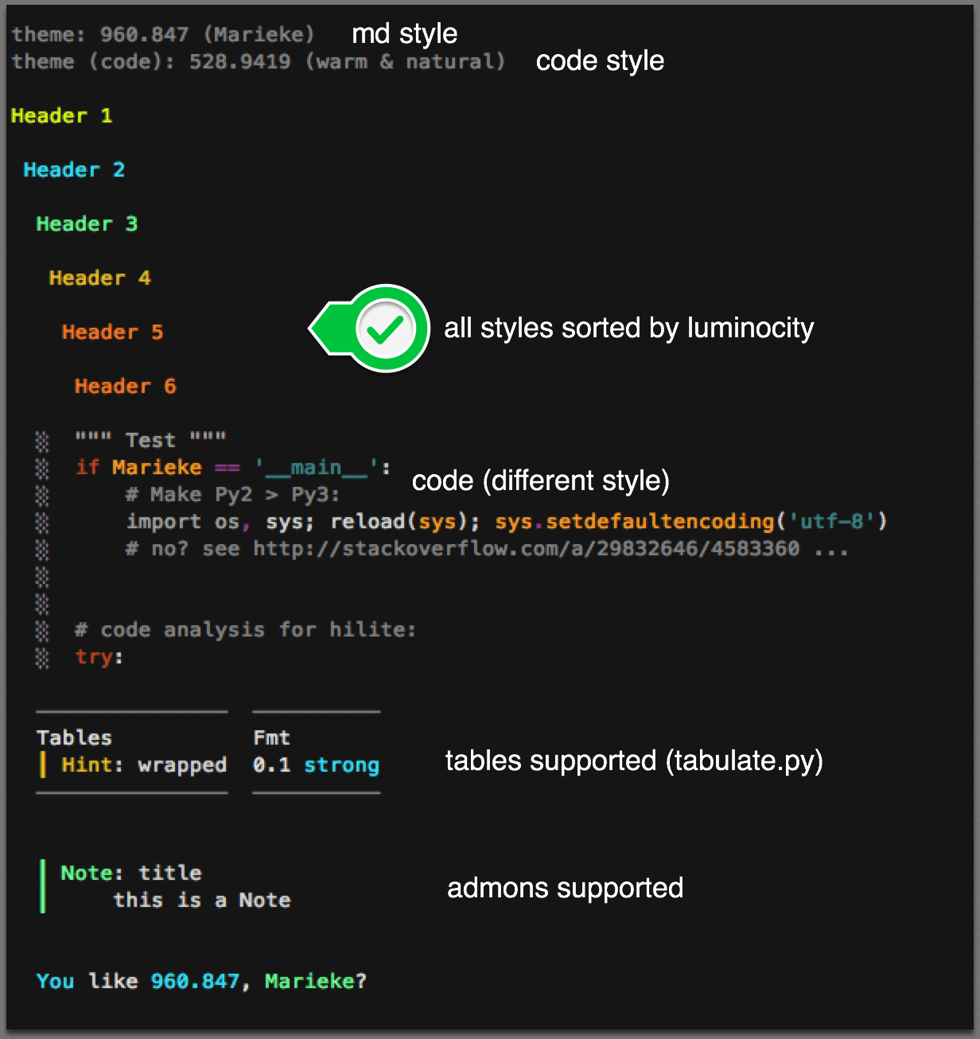Expand the "Note: title" admonition
This screenshot has width=980, height=1039.
130,872
